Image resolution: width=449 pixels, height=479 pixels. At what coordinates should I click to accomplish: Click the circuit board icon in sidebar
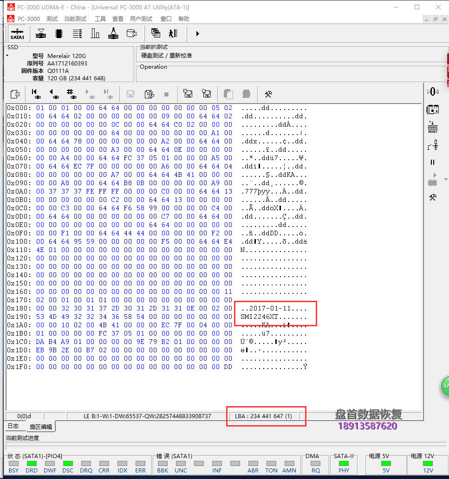pyautogui.click(x=433, y=110)
